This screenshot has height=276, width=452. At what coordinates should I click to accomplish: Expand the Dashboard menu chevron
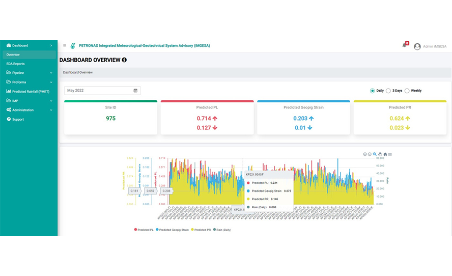point(51,45)
